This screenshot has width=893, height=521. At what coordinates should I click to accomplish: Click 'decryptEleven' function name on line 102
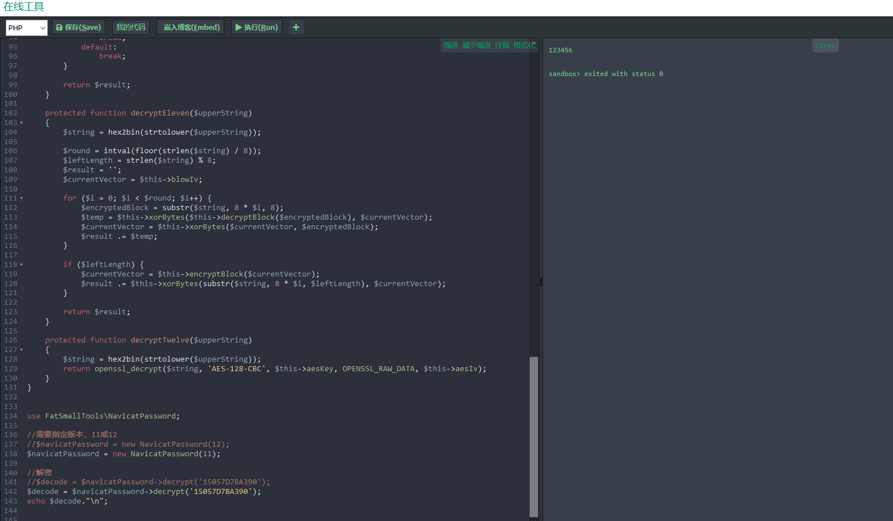tap(160, 113)
